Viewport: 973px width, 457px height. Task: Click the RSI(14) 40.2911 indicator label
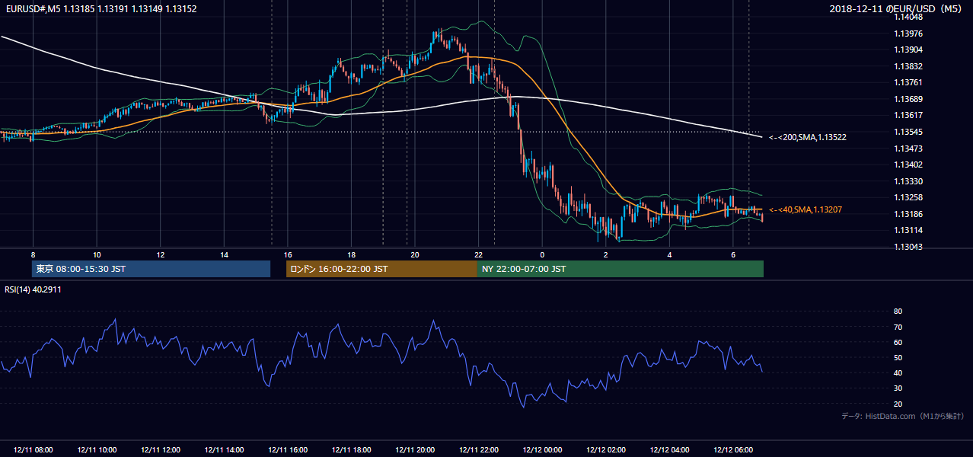pyautogui.click(x=33, y=290)
